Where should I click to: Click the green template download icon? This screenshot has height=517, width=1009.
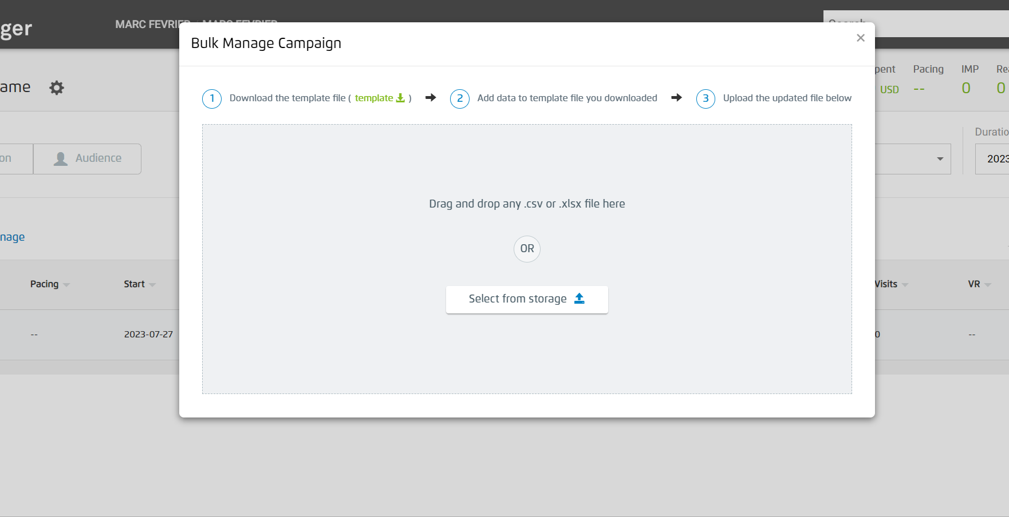(x=400, y=98)
